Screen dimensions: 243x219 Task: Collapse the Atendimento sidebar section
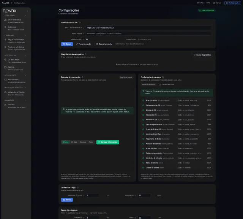coord(25,75)
